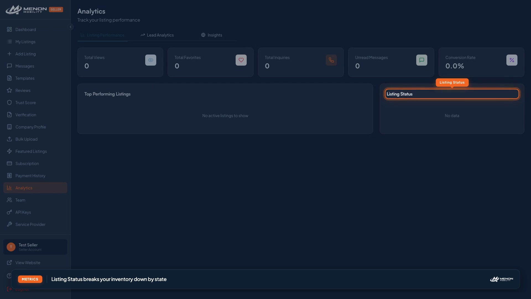Go to the Payment History page
The image size is (531, 299).
click(35, 176)
